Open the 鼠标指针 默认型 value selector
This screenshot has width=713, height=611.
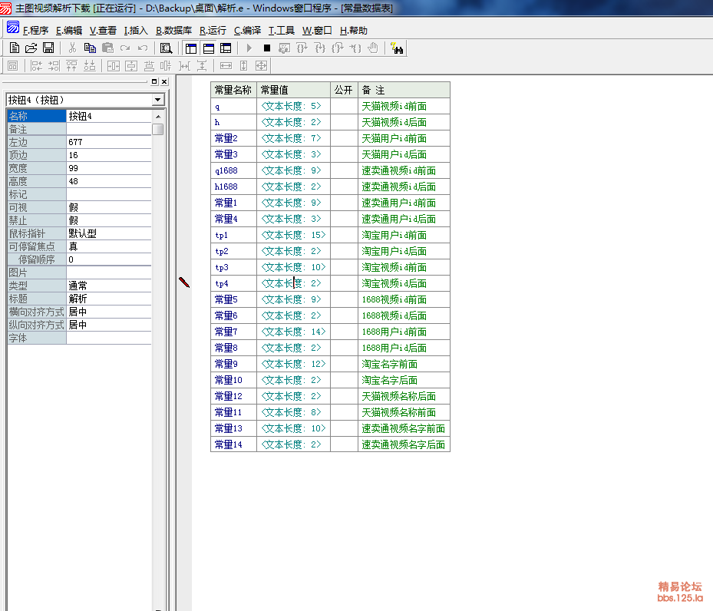coord(108,233)
